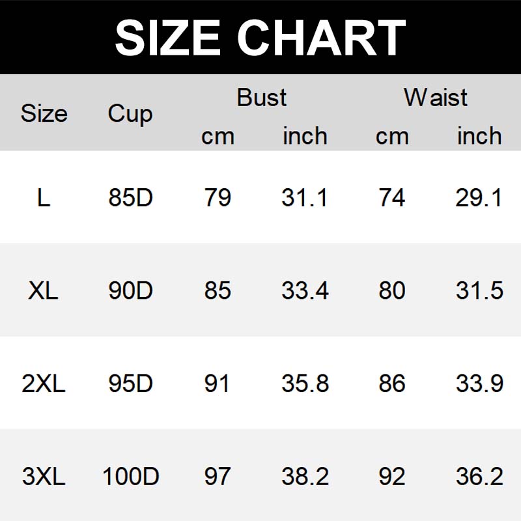Click the 31.1 inch bust value
Viewport: 521px width, 521px height.
tap(305, 197)
